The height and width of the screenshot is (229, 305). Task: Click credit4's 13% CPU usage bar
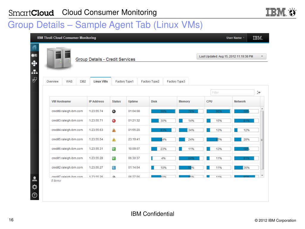(x=219, y=130)
